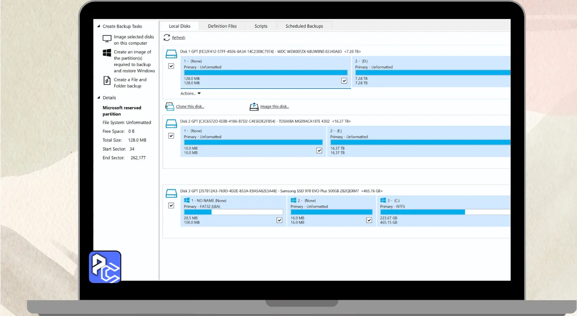577x316 pixels.
Task: Click the Windows logo backup icon in sidebar
Action: point(107,53)
